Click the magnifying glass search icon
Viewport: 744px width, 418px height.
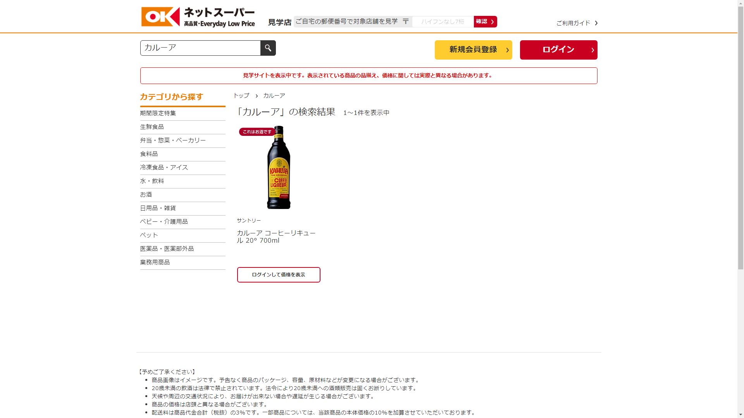point(268,48)
